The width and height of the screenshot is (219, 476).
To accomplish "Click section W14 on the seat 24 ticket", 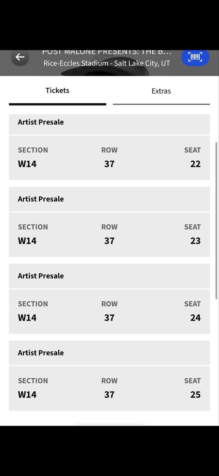I will point(27,318).
